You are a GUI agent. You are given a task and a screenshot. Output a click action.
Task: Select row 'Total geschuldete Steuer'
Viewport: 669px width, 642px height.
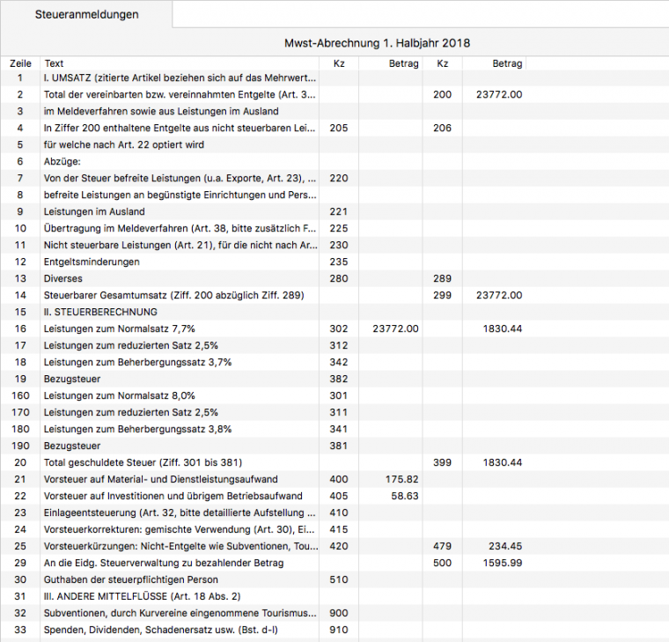coord(334,462)
